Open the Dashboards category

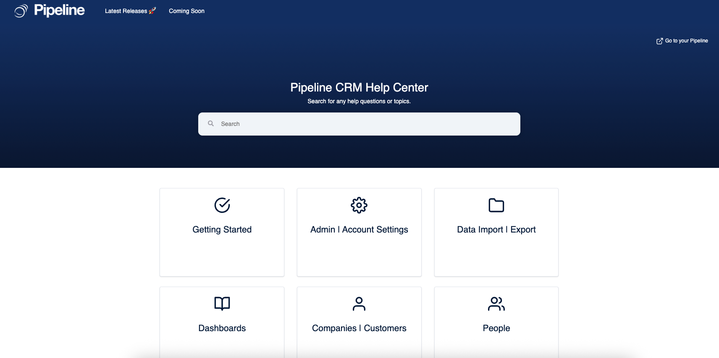point(222,322)
